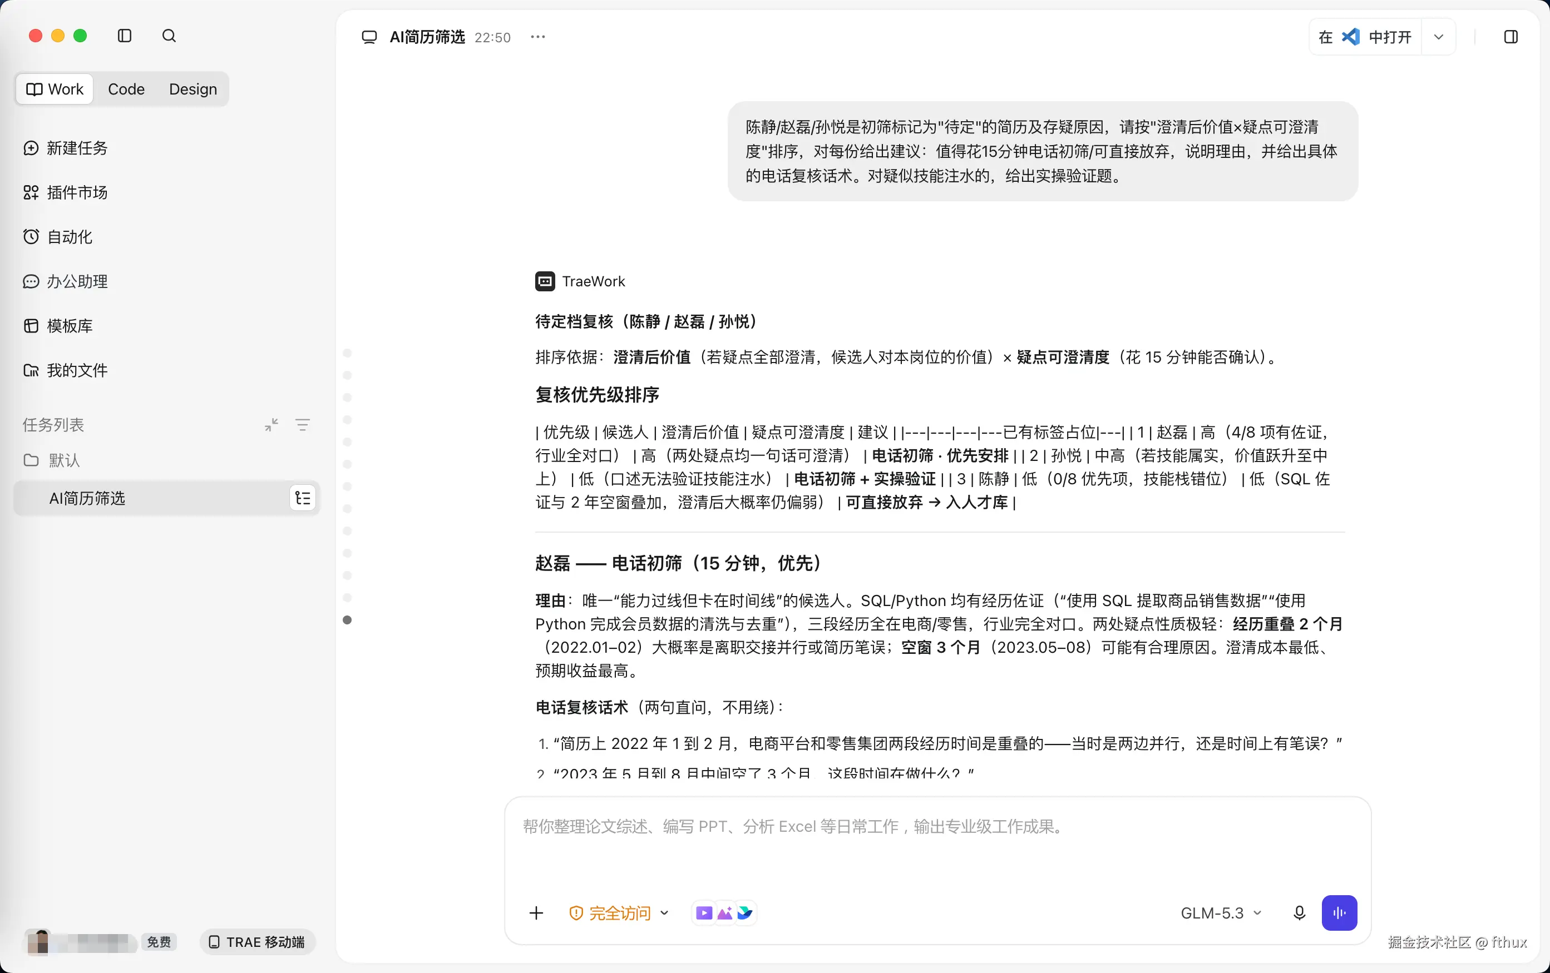Click the 22:50 timestamp in the header
Image resolution: width=1550 pixels, height=973 pixels.
(492, 37)
